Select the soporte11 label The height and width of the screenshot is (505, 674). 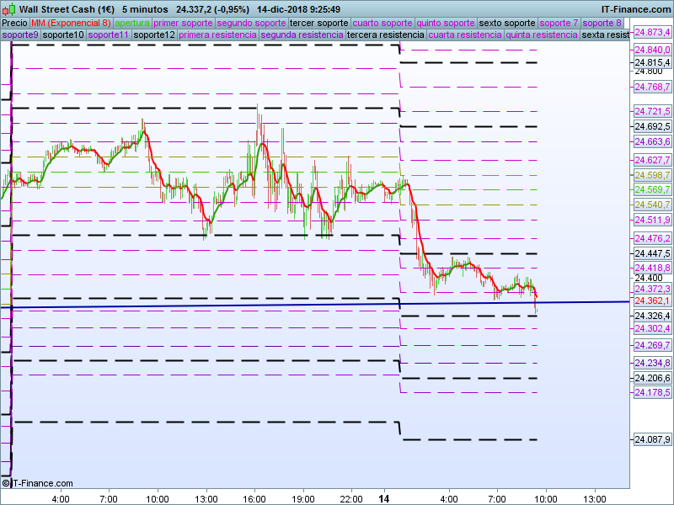coord(109,35)
